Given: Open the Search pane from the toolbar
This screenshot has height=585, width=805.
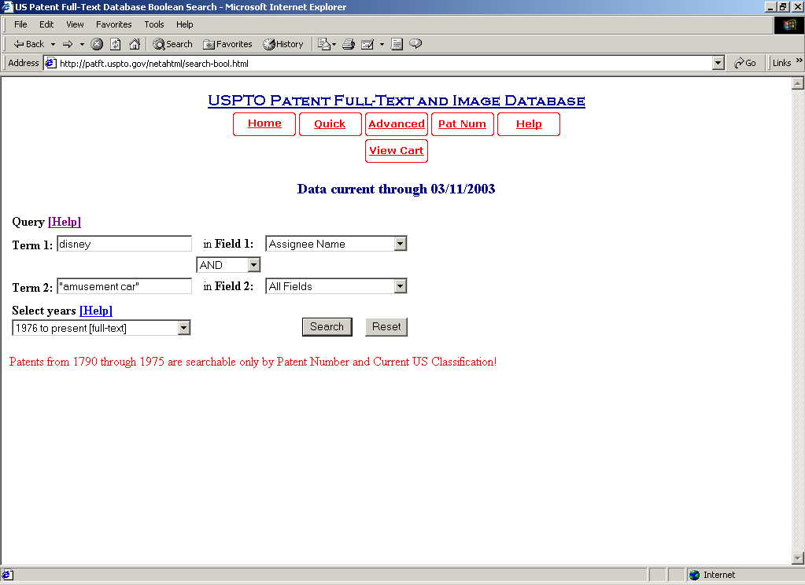Looking at the screenshot, I should [172, 44].
